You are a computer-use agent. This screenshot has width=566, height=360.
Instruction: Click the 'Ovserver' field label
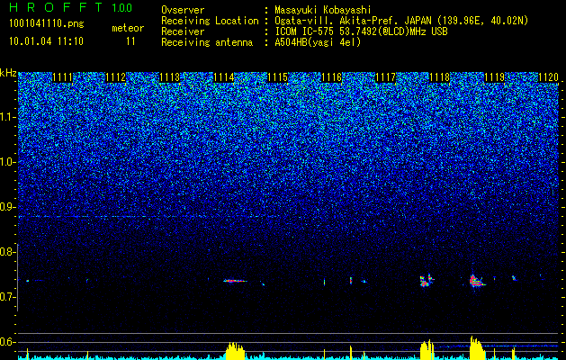coord(183,10)
